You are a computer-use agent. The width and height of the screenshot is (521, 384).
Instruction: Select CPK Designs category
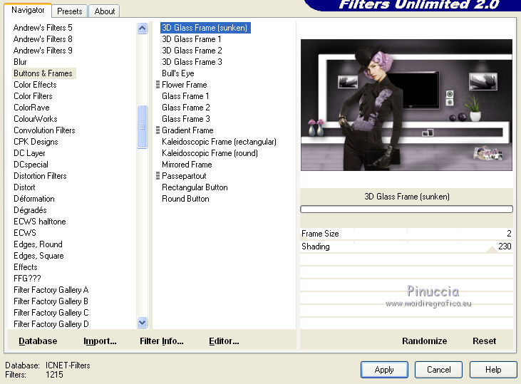coord(36,142)
